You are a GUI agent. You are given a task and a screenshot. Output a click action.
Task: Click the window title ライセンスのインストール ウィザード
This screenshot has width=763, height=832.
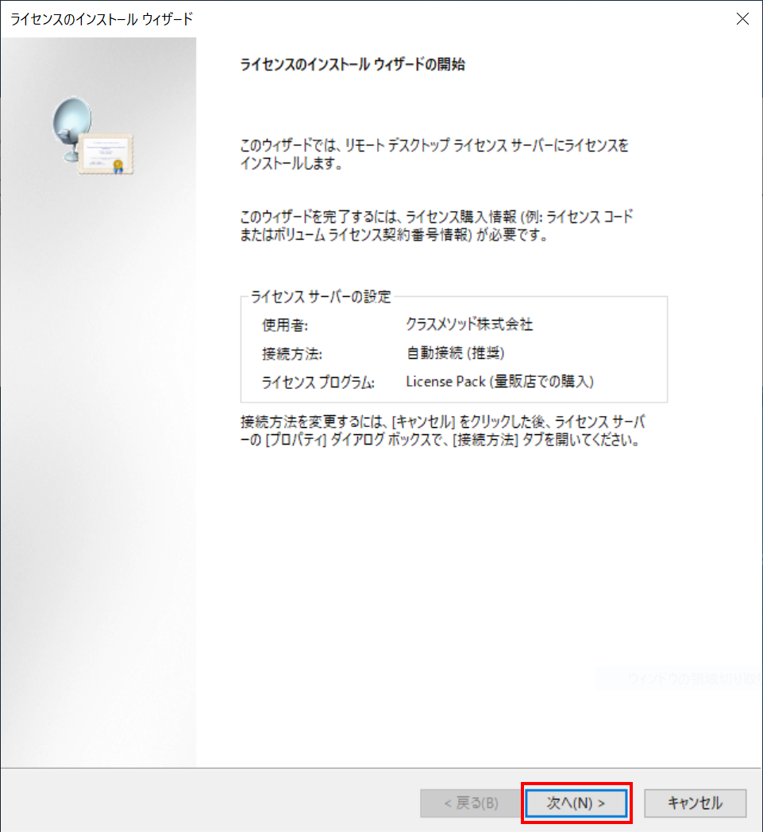(x=102, y=19)
